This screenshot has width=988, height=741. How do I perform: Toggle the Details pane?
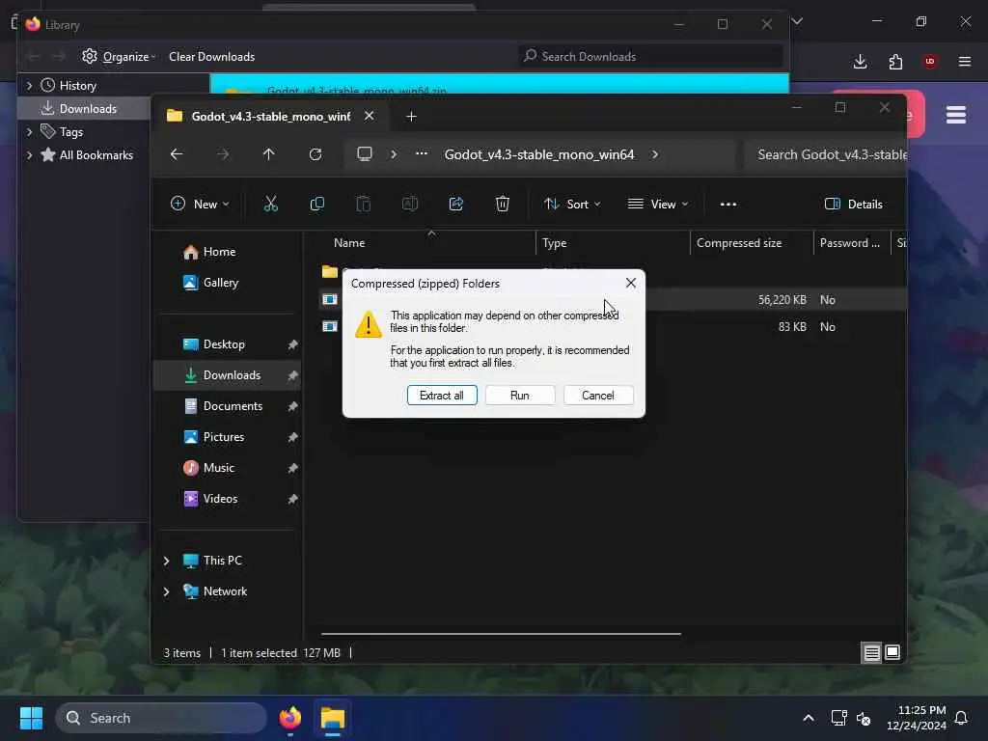coord(854,205)
